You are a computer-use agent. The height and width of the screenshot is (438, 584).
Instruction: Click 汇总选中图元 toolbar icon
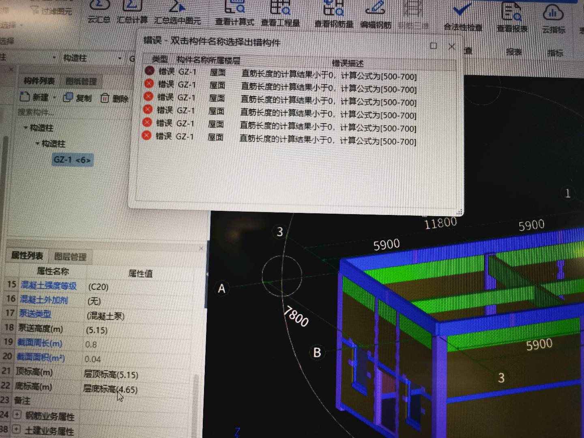coord(178,13)
